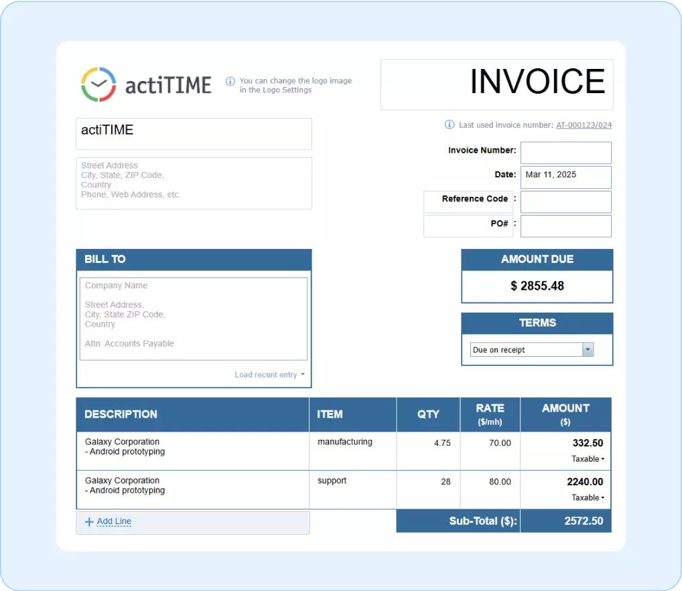Screen dimensions: 682x591
Task: Click the actiTIME clock logo icon
Action: point(98,83)
